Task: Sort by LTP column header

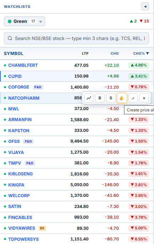Action: click(x=85, y=54)
